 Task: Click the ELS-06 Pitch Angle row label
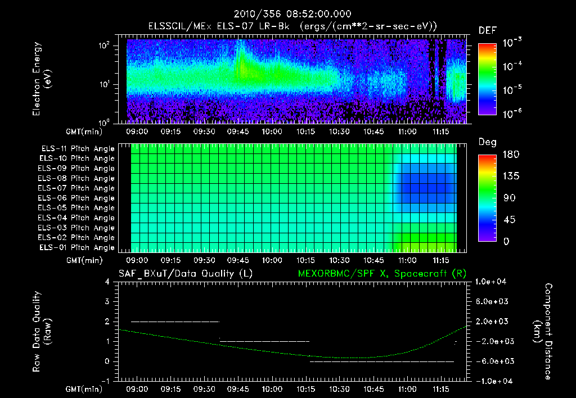click(76, 198)
